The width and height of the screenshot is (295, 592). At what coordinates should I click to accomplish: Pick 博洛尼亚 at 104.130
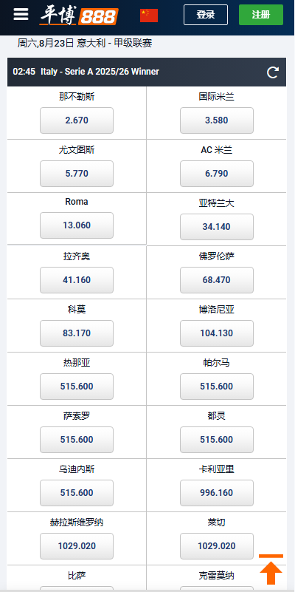(217, 333)
